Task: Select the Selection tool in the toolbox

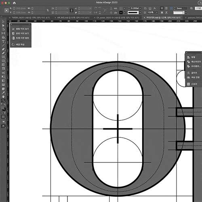Action: [3, 22]
